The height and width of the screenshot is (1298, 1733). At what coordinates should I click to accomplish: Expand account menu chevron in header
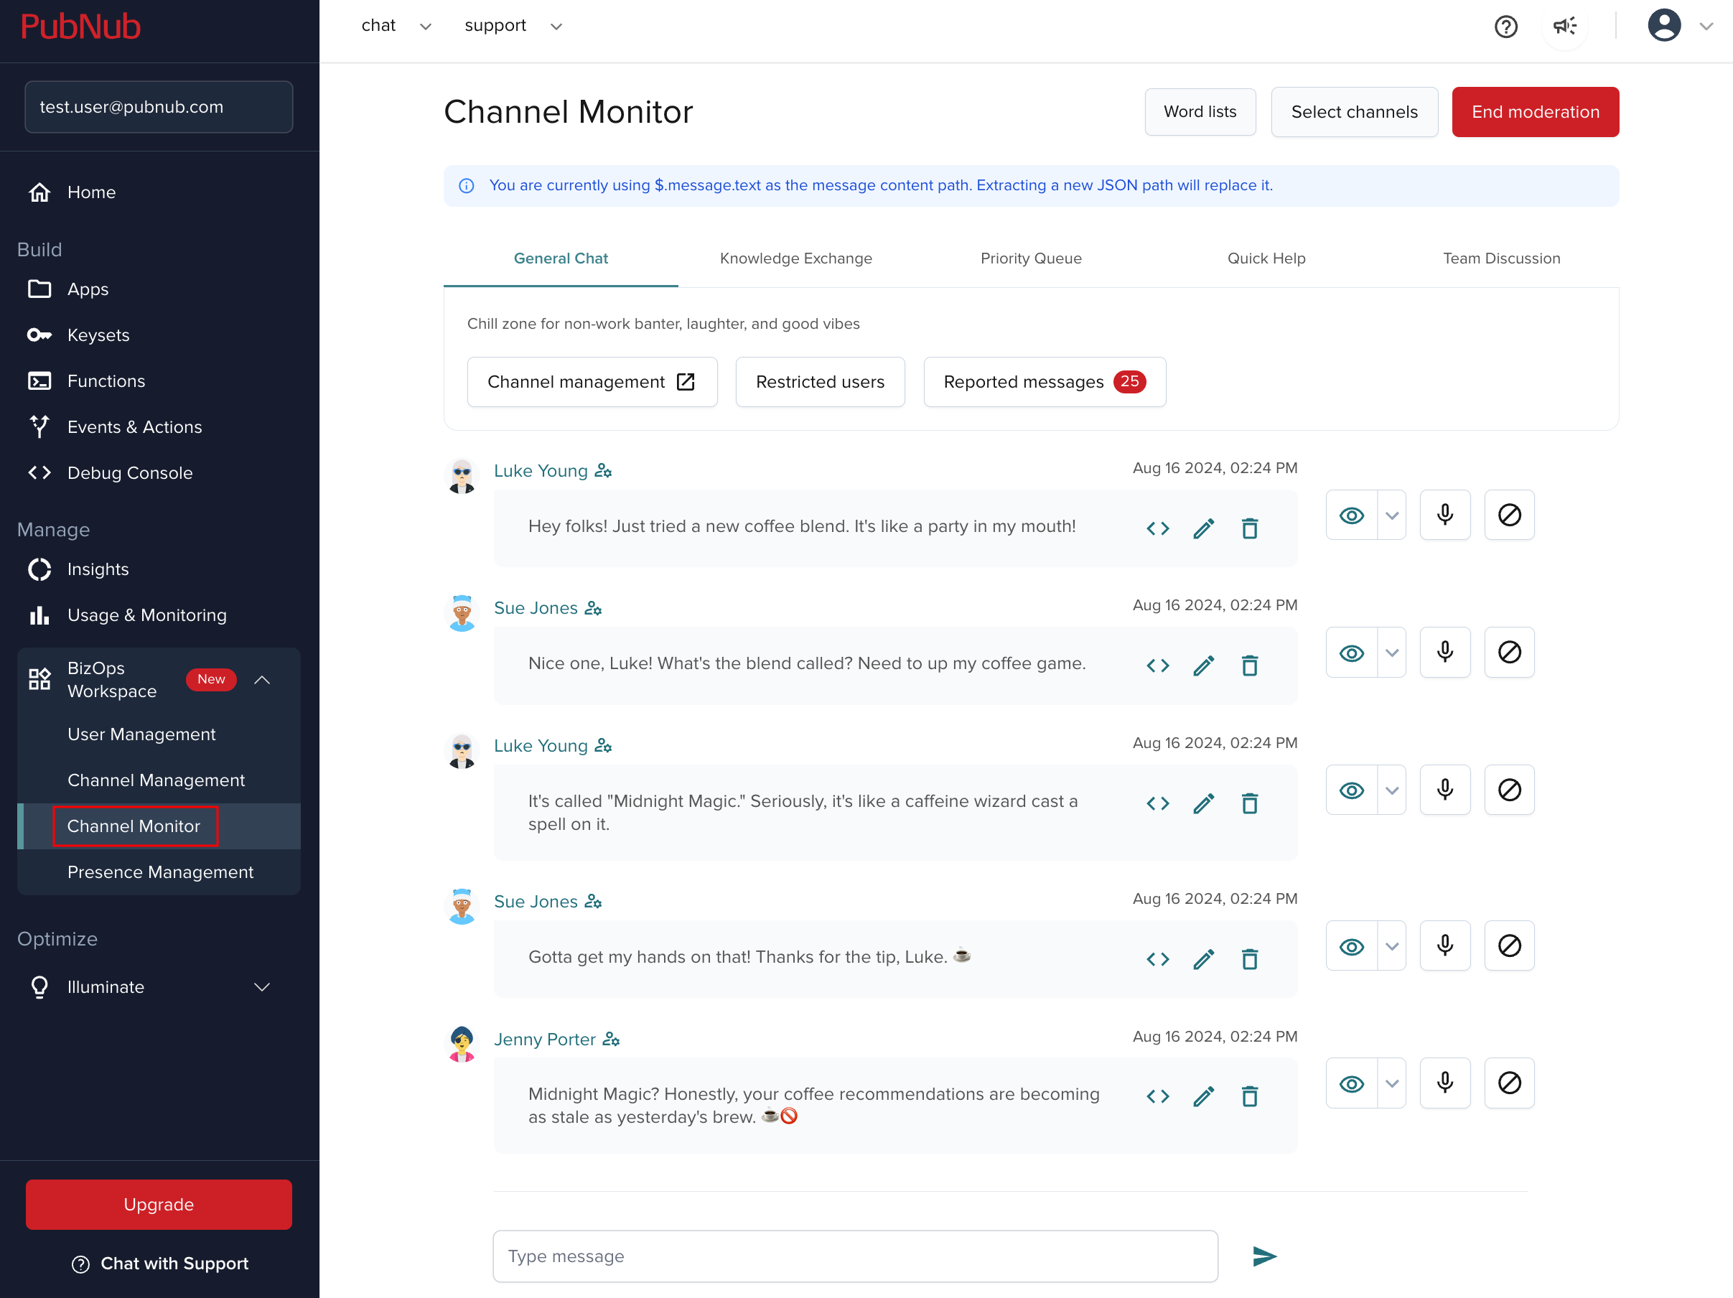[x=1706, y=27]
